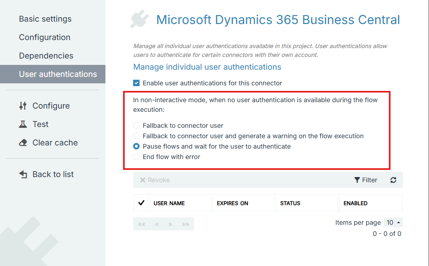Click the Revoke X icon

[143, 180]
